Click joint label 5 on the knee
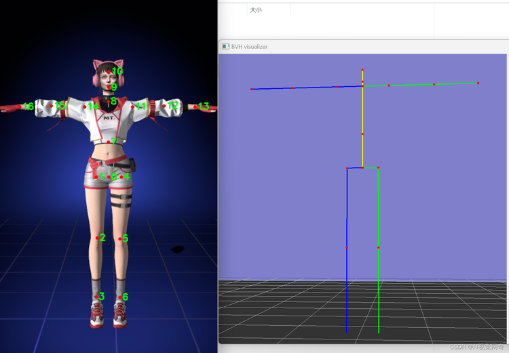Image resolution: width=509 pixels, height=353 pixels. tap(126, 238)
